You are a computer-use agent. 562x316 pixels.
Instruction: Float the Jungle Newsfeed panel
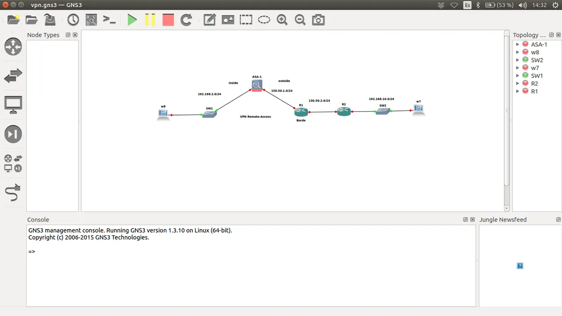point(558,219)
